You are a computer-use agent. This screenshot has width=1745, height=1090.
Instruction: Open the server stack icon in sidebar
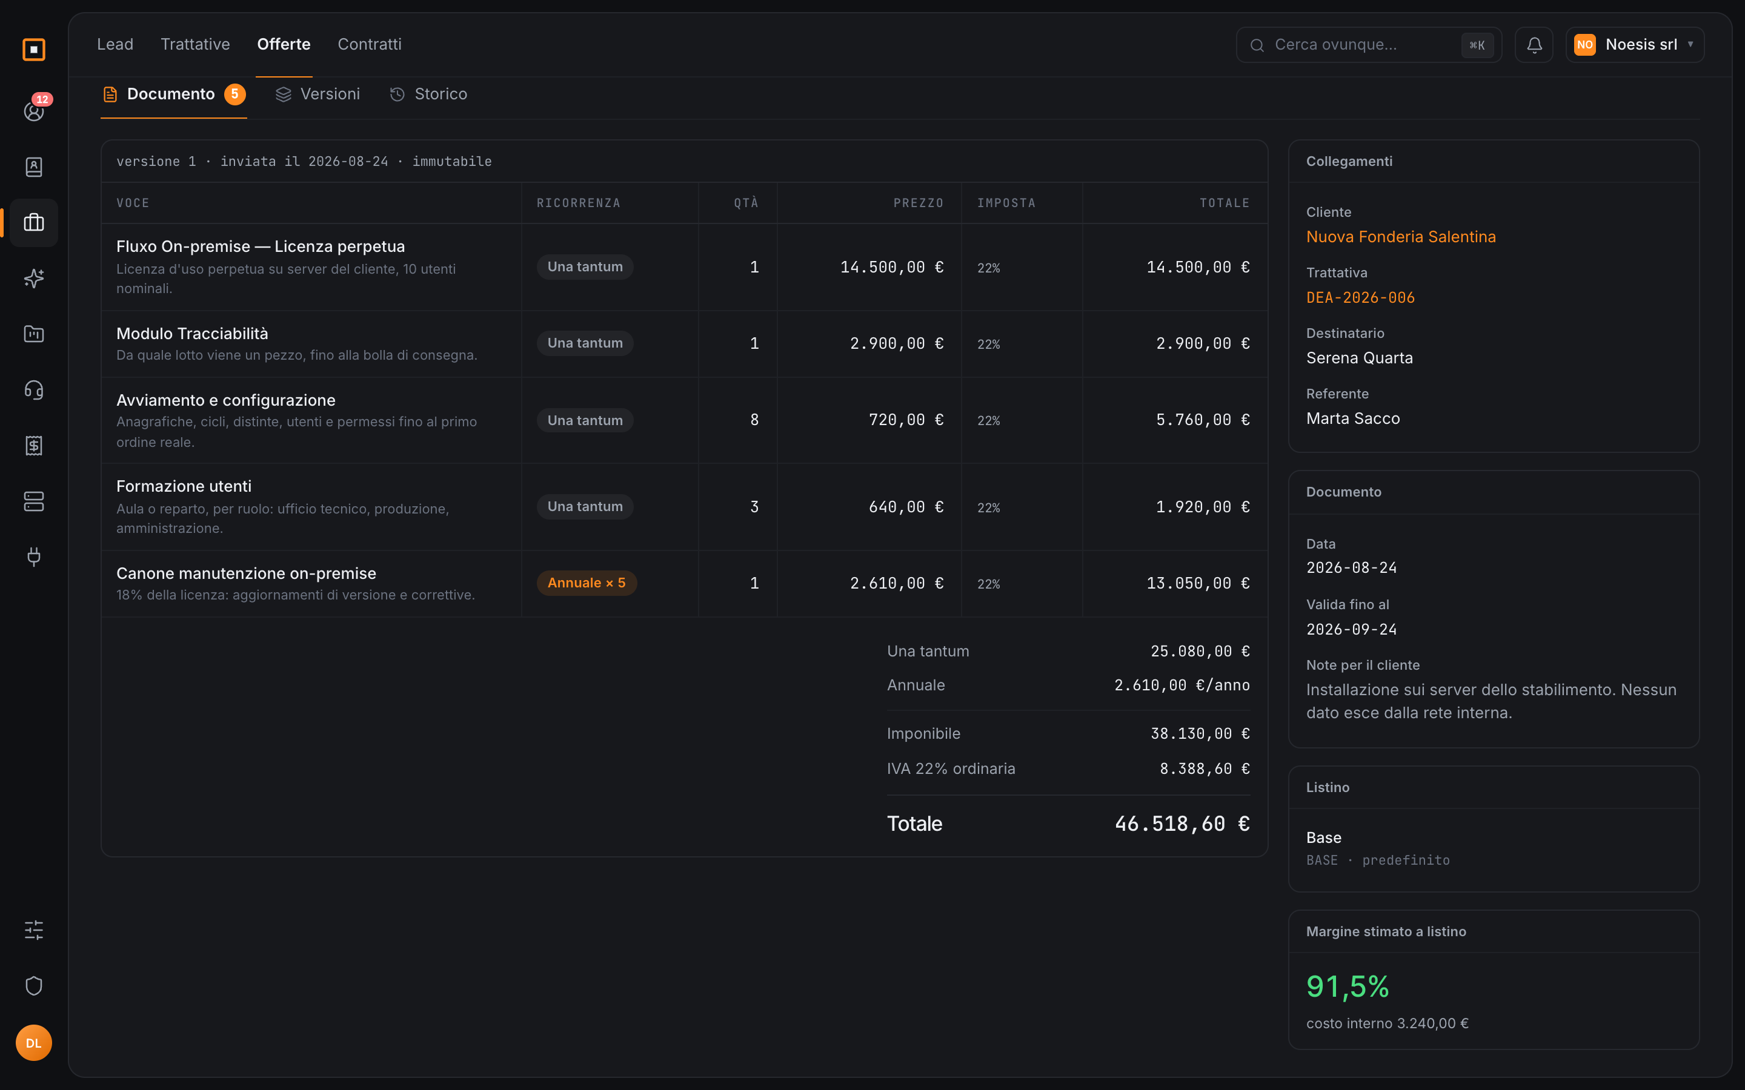34,501
